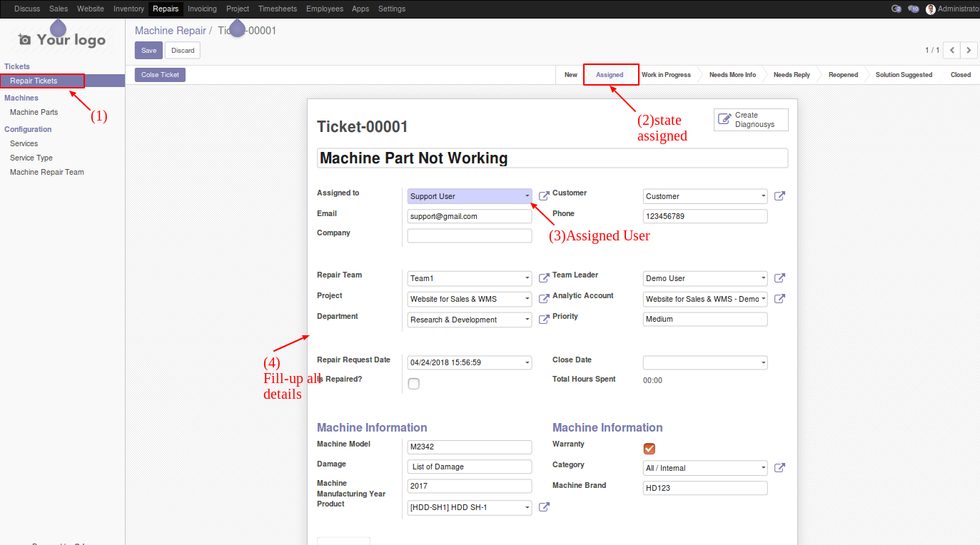Open external link next to Team Leader
Image resolution: width=980 pixels, height=545 pixels.
(779, 278)
